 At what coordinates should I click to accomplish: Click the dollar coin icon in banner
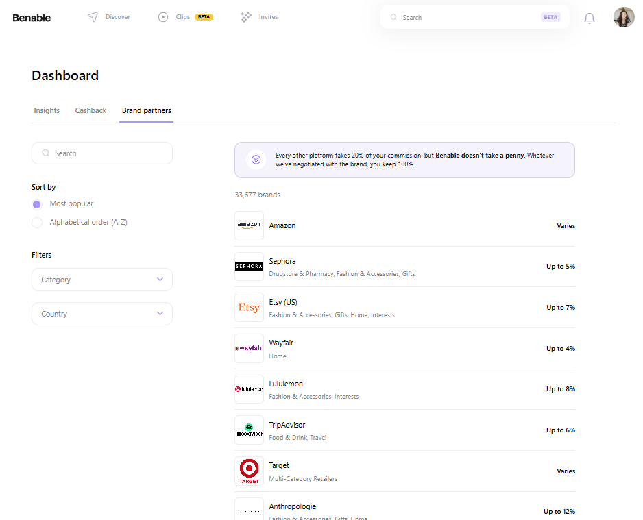[x=256, y=160]
